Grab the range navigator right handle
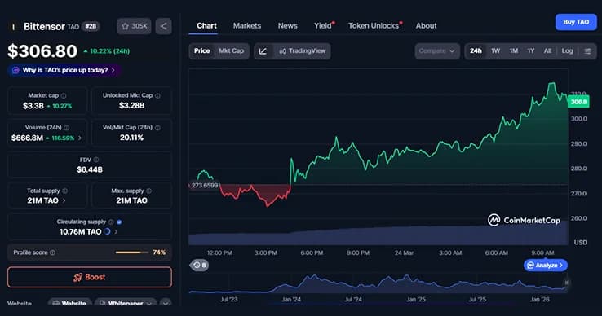602x316 pixels. point(566,283)
